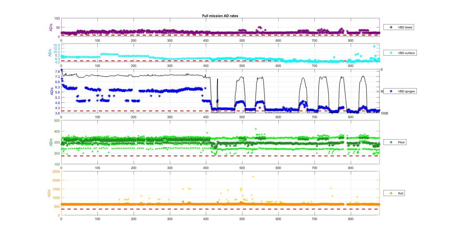The height and width of the screenshot is (242, 471).
Task: Select the Pitch legend entry
Action: (x=395, y=142)
